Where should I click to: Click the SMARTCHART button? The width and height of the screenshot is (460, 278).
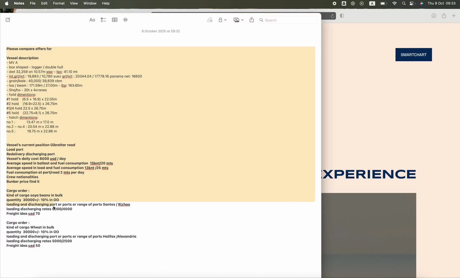413,55
